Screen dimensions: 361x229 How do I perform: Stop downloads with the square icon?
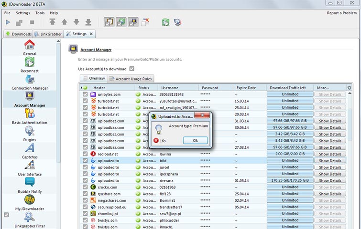pos(32,22)
